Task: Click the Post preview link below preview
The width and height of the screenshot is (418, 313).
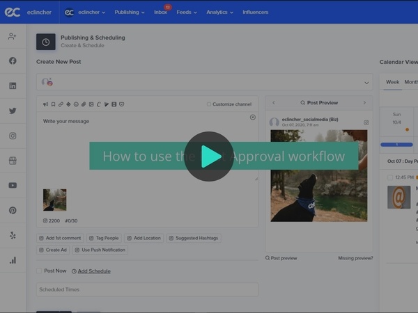Action: click(x=281, y=258)
